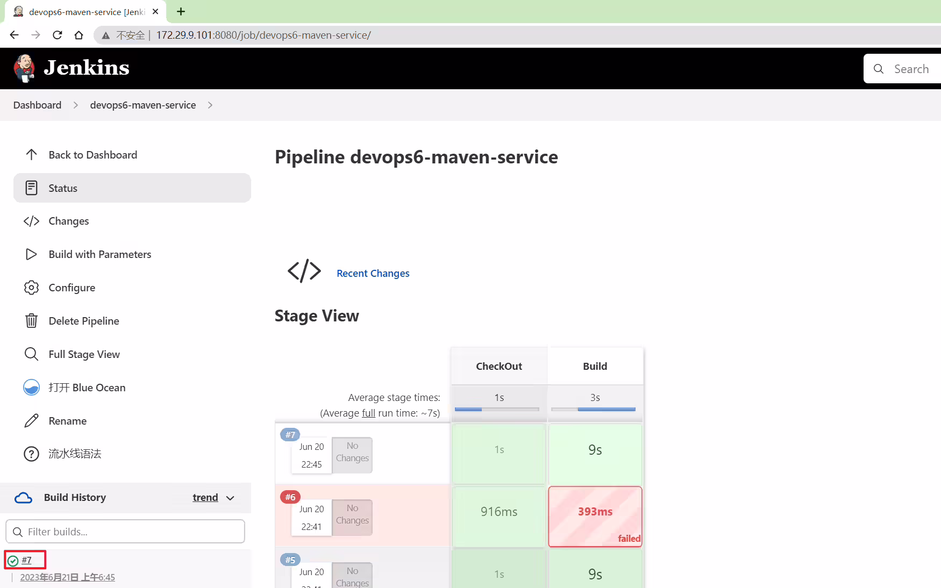Image resolution: width=941 pixels, height=588 pixels.
Task: Click the Filter builds input field
Action: 125,532
